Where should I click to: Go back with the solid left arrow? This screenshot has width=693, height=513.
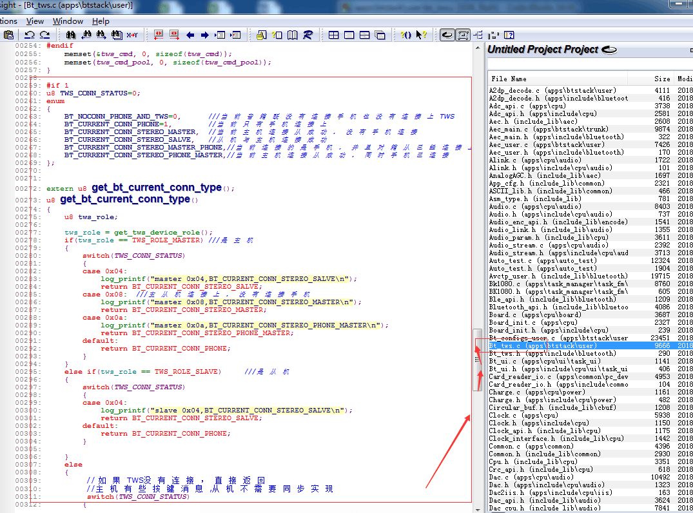[190, 35]
